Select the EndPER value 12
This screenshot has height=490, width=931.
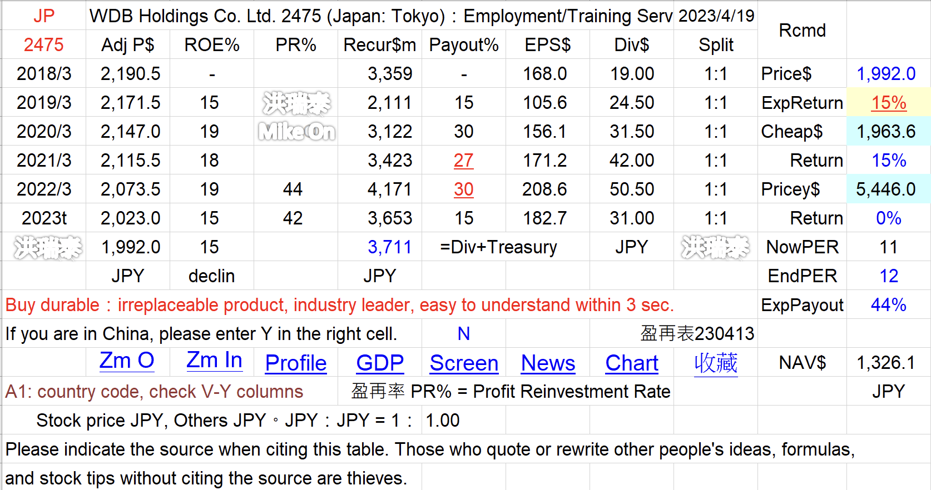[x=889, y=276]
